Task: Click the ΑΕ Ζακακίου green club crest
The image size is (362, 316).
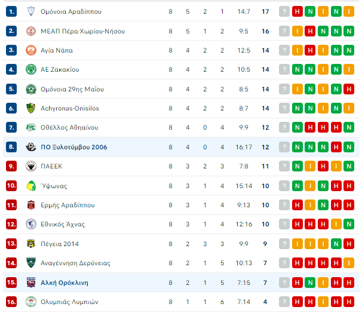Action: point(30,69)
